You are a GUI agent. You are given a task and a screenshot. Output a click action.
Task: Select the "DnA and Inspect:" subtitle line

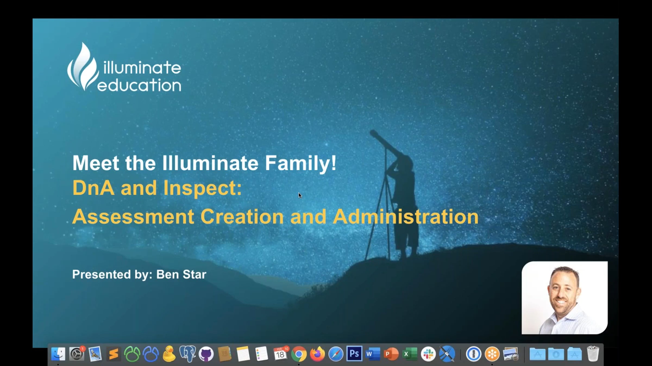(x=157, y=188)
